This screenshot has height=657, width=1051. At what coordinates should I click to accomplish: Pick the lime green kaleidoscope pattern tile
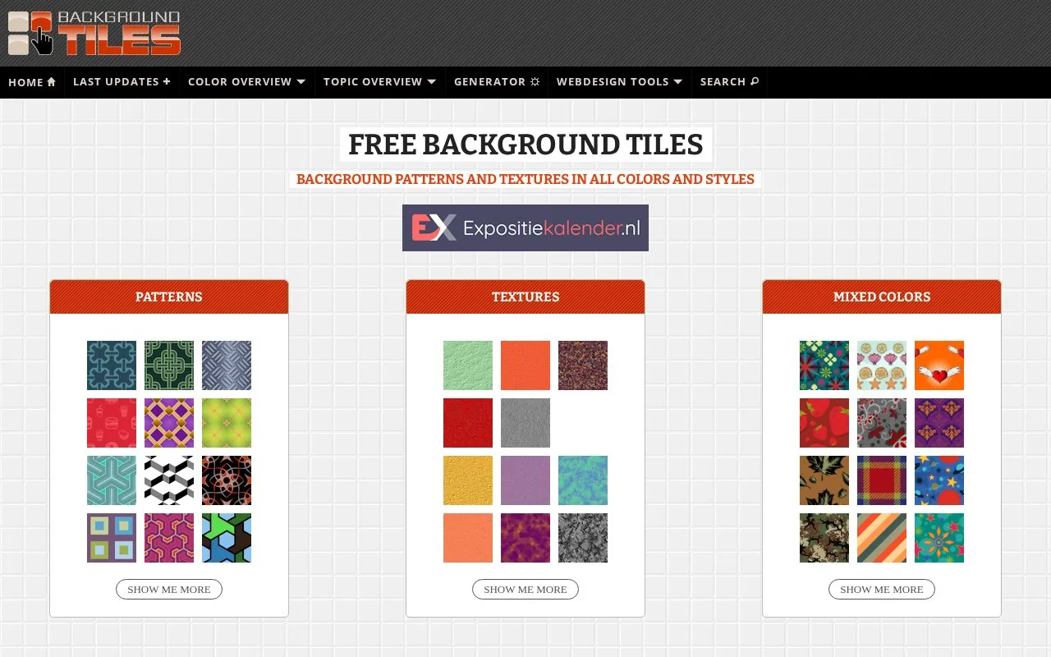point(227,423)
